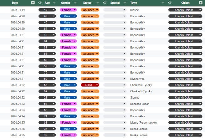Select the Age column header
Viewport: 205px width, 138px height.
(47, 3)
